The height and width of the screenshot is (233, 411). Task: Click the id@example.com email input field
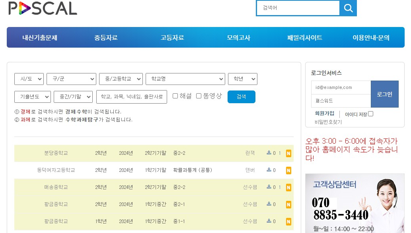[341, 87]
